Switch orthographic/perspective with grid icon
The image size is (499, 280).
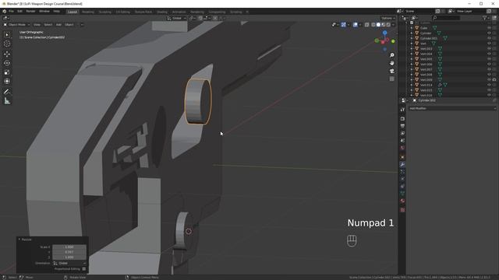392,79
